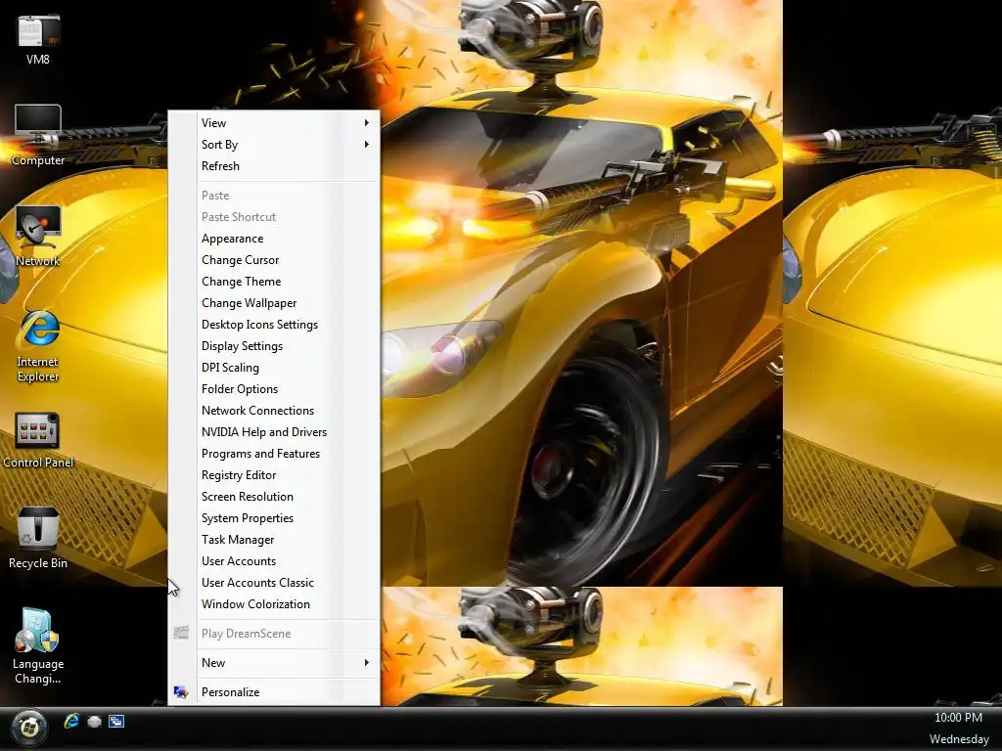Choose Screen Resolution menu entry

pos(274,497)
